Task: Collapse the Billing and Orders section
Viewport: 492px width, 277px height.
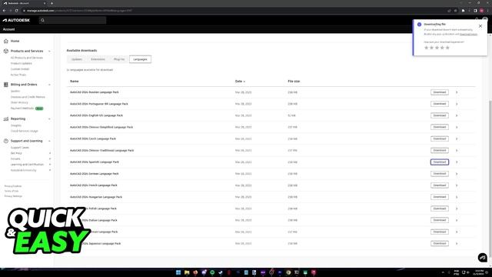Action: pyautogui.click(x=49, y=85)
